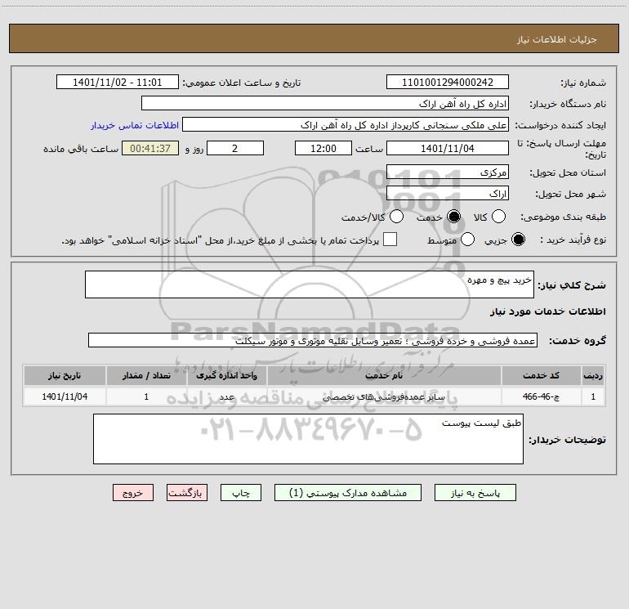
Task: Click the buyer name field اداره کل راه آهن اراک
Action: 325,103
